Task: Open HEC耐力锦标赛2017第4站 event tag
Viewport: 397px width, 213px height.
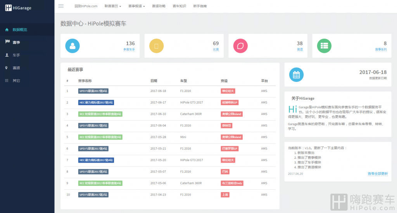Action: (x=96, y=160)
